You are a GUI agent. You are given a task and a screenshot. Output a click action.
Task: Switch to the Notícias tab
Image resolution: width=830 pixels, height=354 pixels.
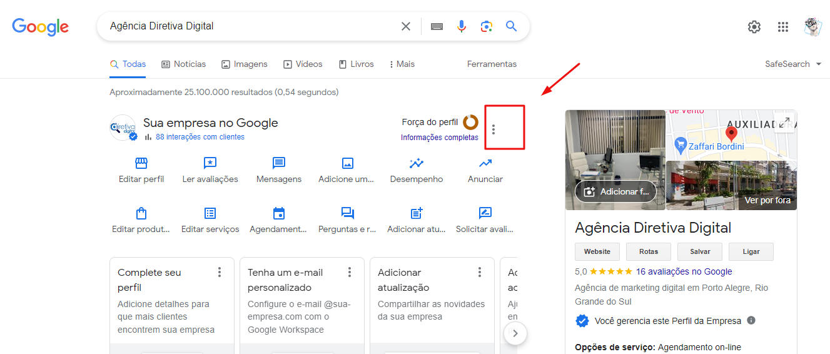pyautogui.click(x=184, y=64)
